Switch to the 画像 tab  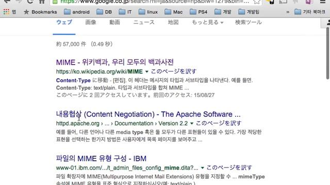tap(91, 22)
